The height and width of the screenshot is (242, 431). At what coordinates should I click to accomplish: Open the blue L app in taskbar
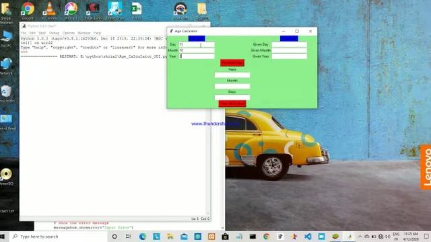pyautogui.click(x=156, y=237)
